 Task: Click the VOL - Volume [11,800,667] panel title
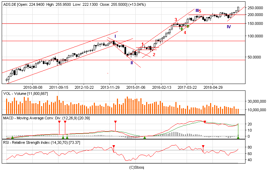(x=26, y=94)
